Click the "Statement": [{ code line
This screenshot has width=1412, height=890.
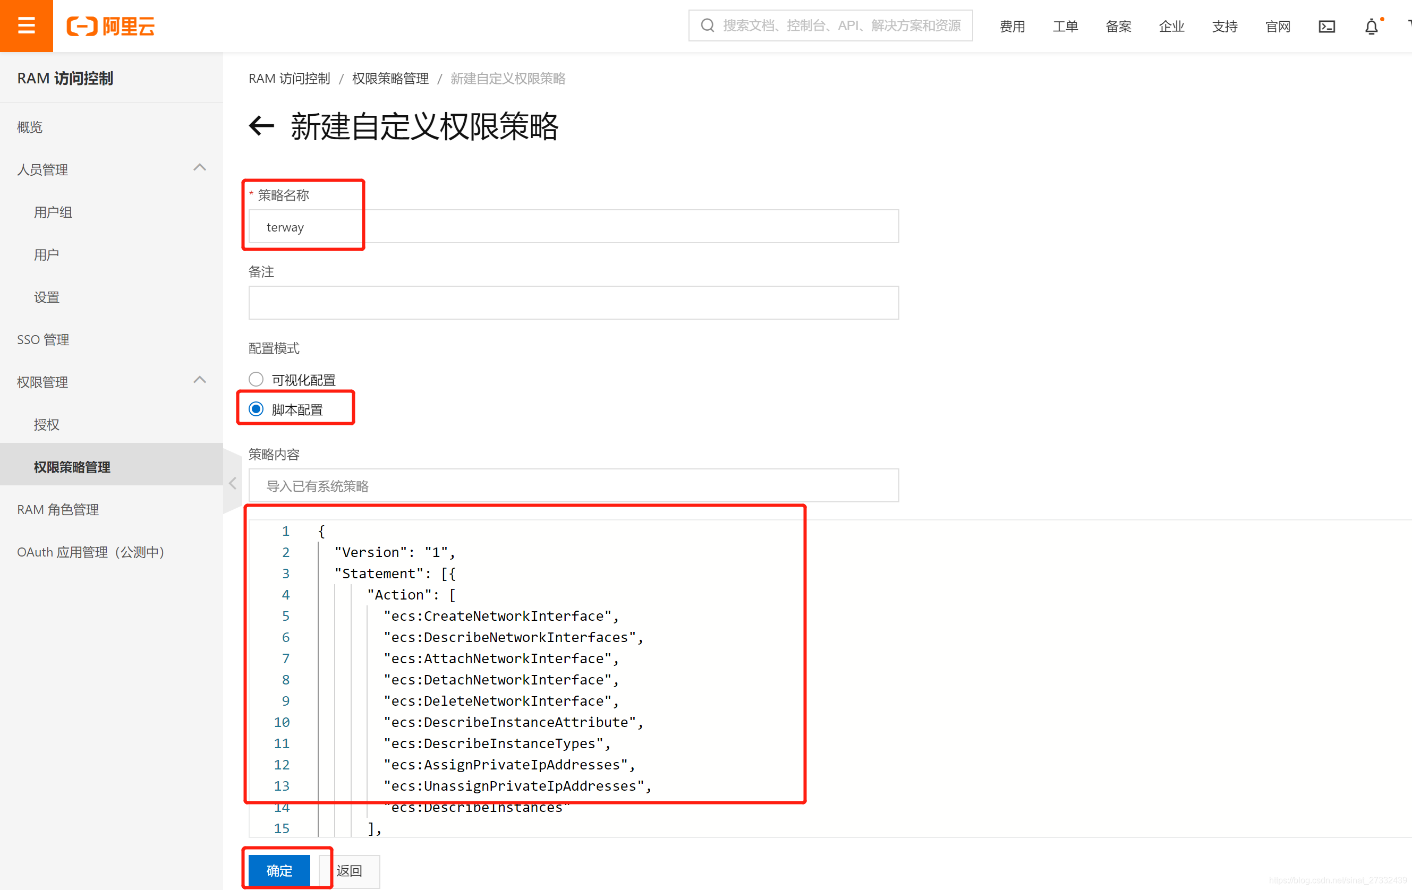pos(395,574)
